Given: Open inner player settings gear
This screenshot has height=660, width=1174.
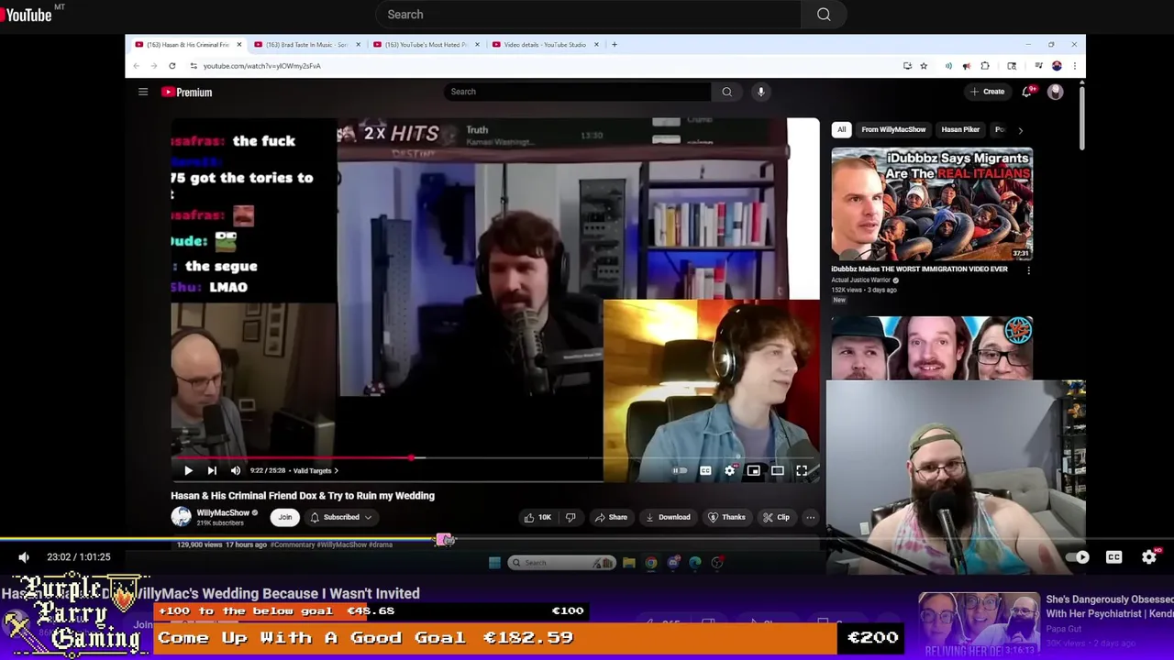Looking at the screenshot, I should (730, 470).
